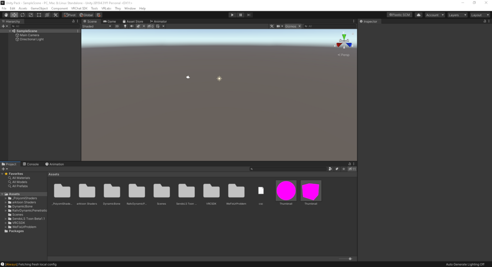Open Layout dropdown

click(x=480, y=15)
